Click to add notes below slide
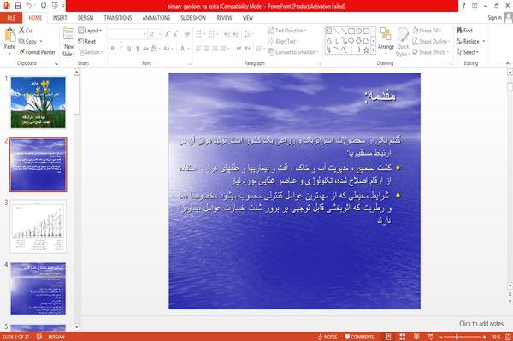The width and height of the screenshot is (513, 341). point(481,324)
